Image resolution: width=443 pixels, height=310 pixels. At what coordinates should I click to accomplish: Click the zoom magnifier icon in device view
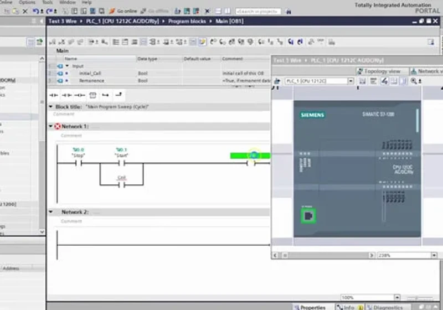[414, 81]
